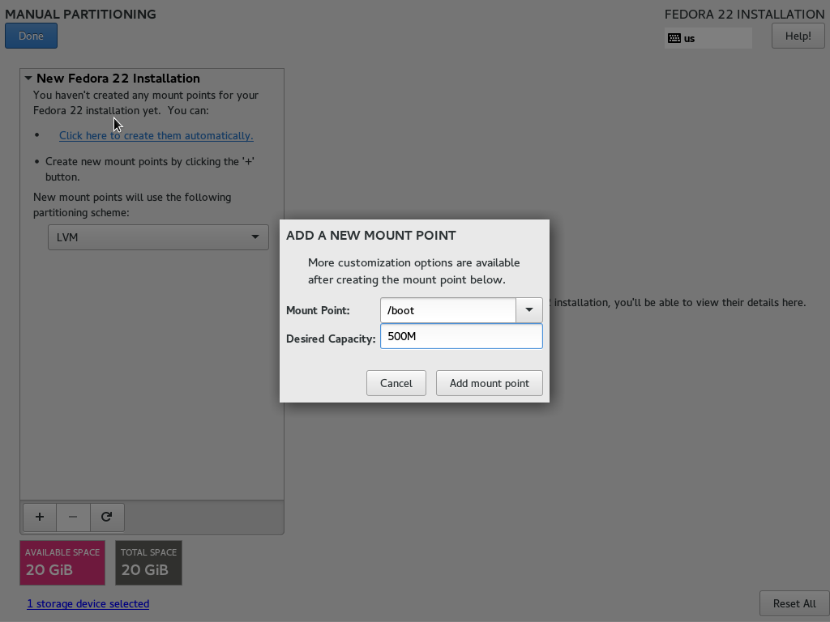Image resolution: width=830 pixels, height=622 pixels.
Task: Open the Help! button
Action: 798,36
